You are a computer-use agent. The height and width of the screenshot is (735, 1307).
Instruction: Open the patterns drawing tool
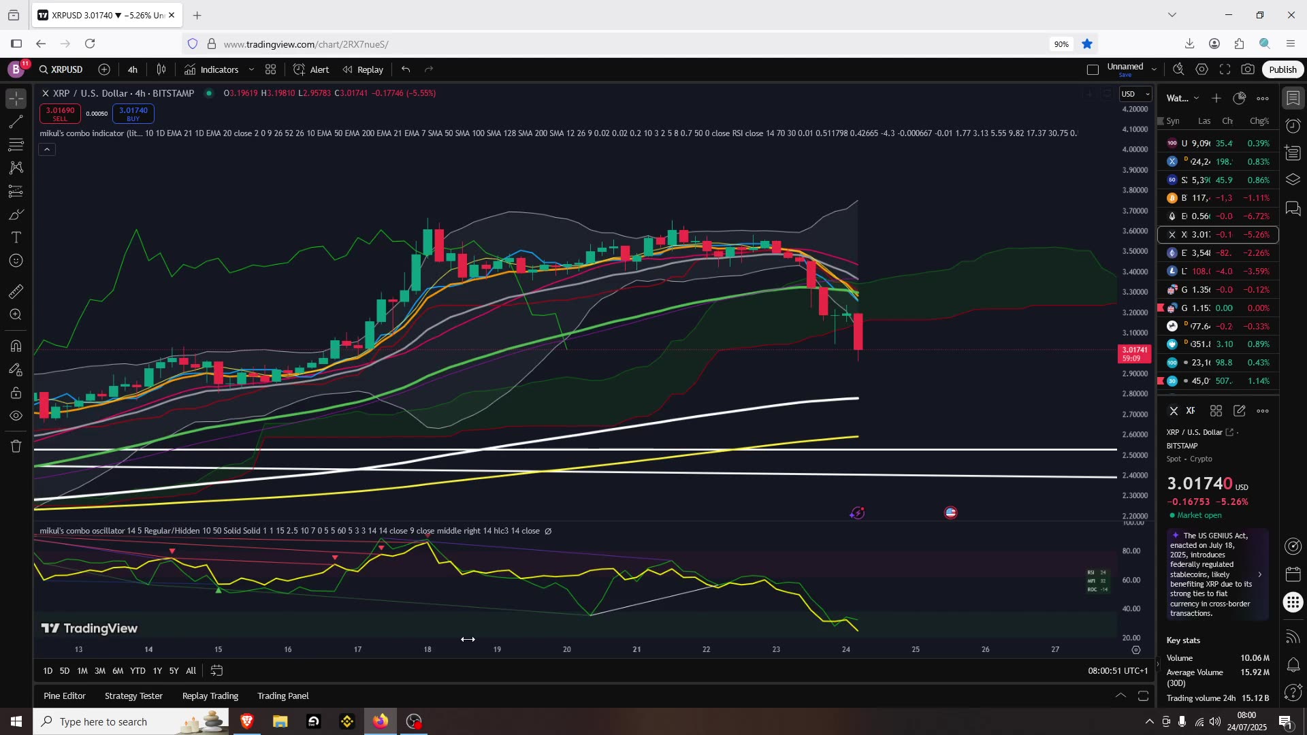(16, 167)
